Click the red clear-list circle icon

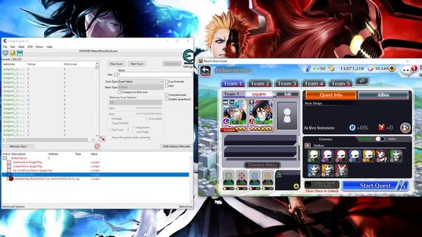click(x=97, y=146)
